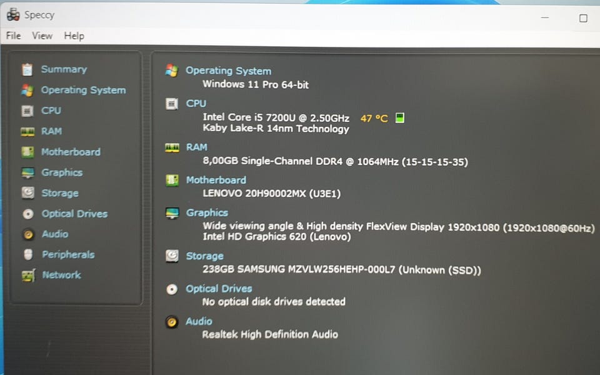Open the Help menu
600x375 pixels.
(74, 36)
